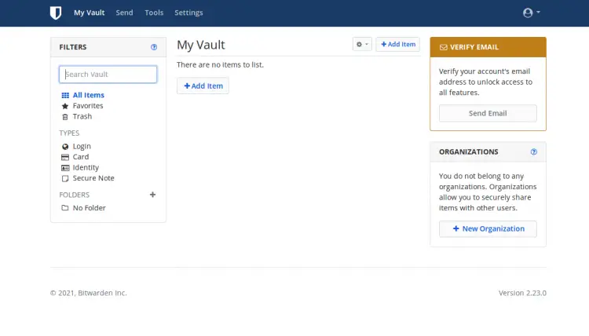The image size is (589, 336).
Task: Filter by Identity type
Action: (86, 167)
